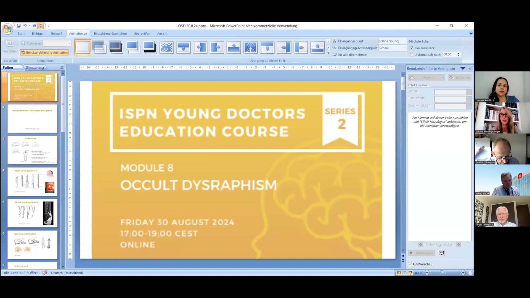Disable the AutoVorschau checkbox

click(x=410, y=264)
